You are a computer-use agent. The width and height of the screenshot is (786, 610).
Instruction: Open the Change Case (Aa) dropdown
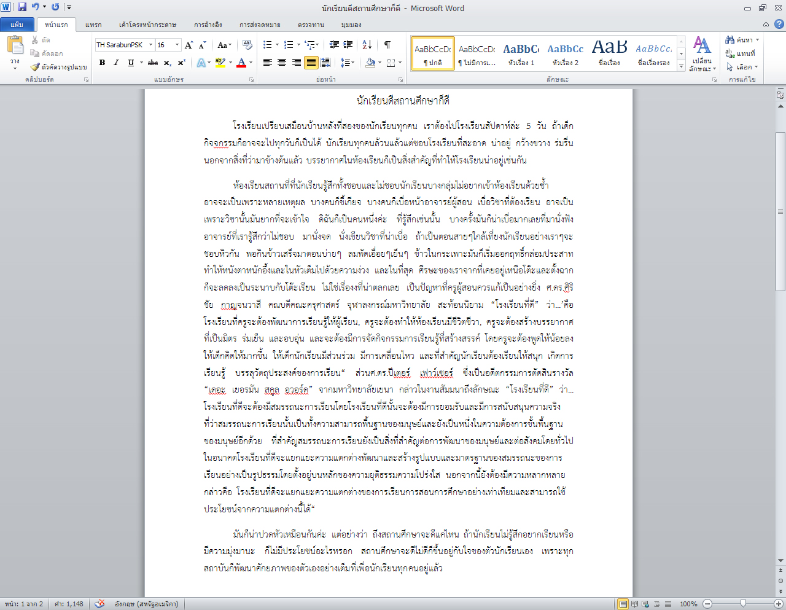pos(225,45)
